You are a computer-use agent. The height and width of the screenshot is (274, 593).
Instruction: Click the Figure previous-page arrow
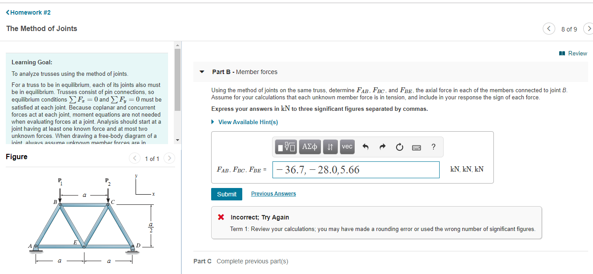coord(134,158)
